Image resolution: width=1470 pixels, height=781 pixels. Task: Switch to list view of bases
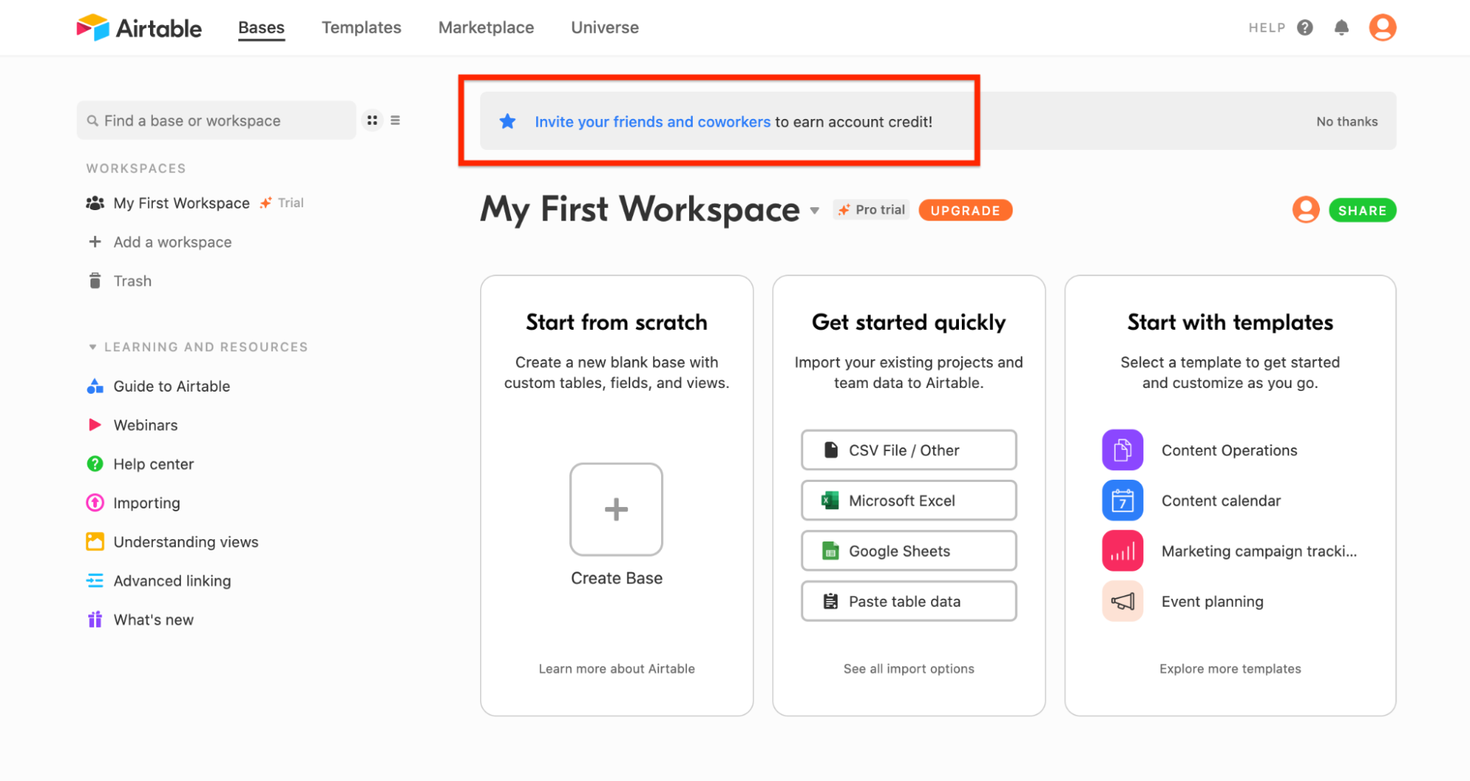395,120
